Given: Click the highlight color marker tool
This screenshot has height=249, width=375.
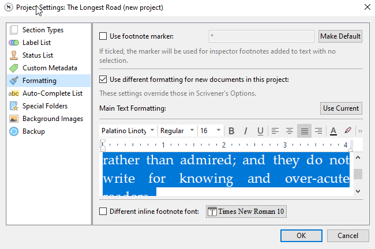Looking at the screenshot, I should click(348, 131).
